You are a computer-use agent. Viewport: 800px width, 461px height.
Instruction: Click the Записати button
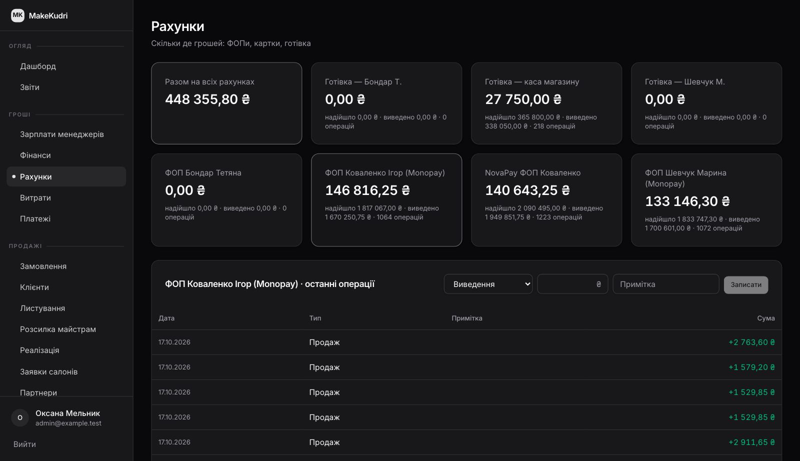tap(746, 285)
